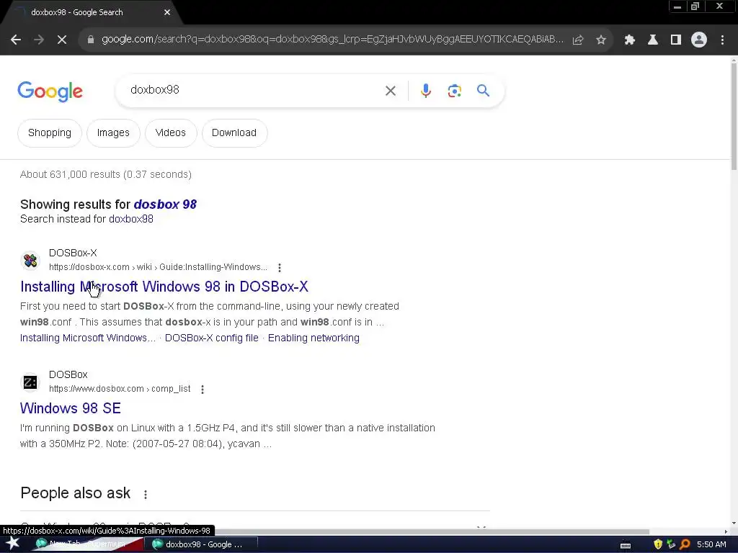Viewport: 738px width, 553px height.
Task: Filter results by Videos
Action: (x=170, y=133)
